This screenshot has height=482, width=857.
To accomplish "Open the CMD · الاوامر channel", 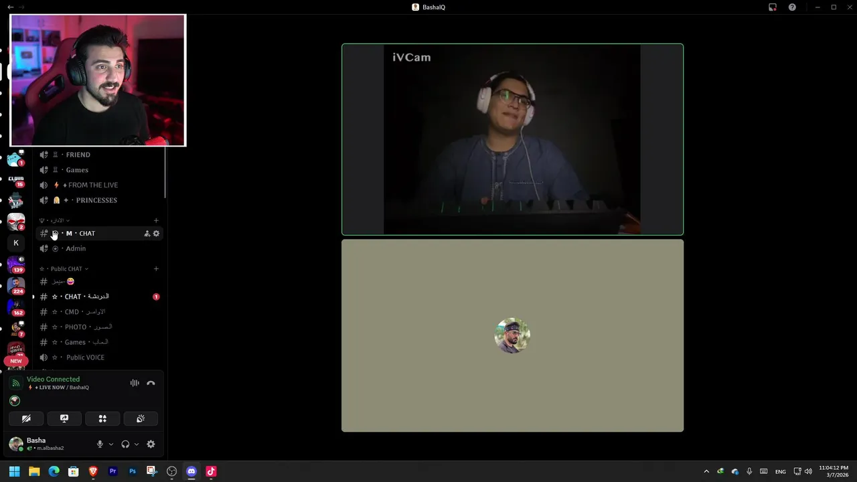I will (100, 312).
